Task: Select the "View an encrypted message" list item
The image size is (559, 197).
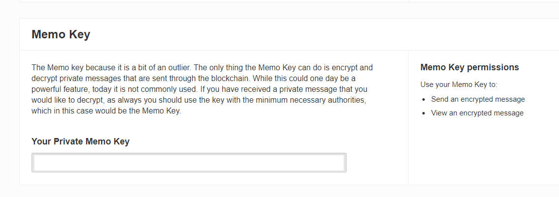Action: click(x=477, y=113)
